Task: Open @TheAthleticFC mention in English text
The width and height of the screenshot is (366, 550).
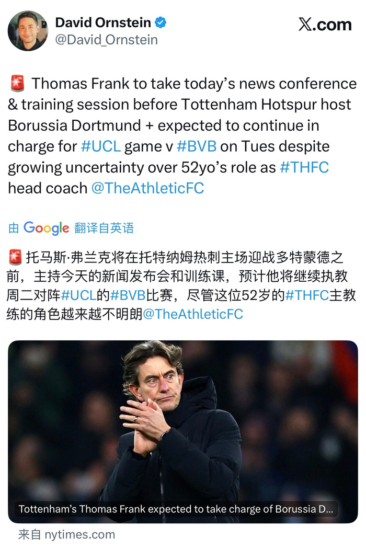Action: point(147,188)
